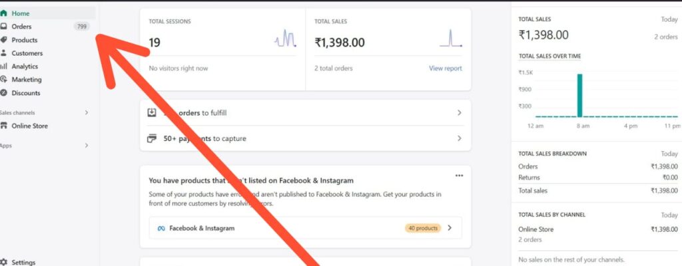Click the Customers person icon
Viewport: 682px width, 266px height.
point(4,53)
